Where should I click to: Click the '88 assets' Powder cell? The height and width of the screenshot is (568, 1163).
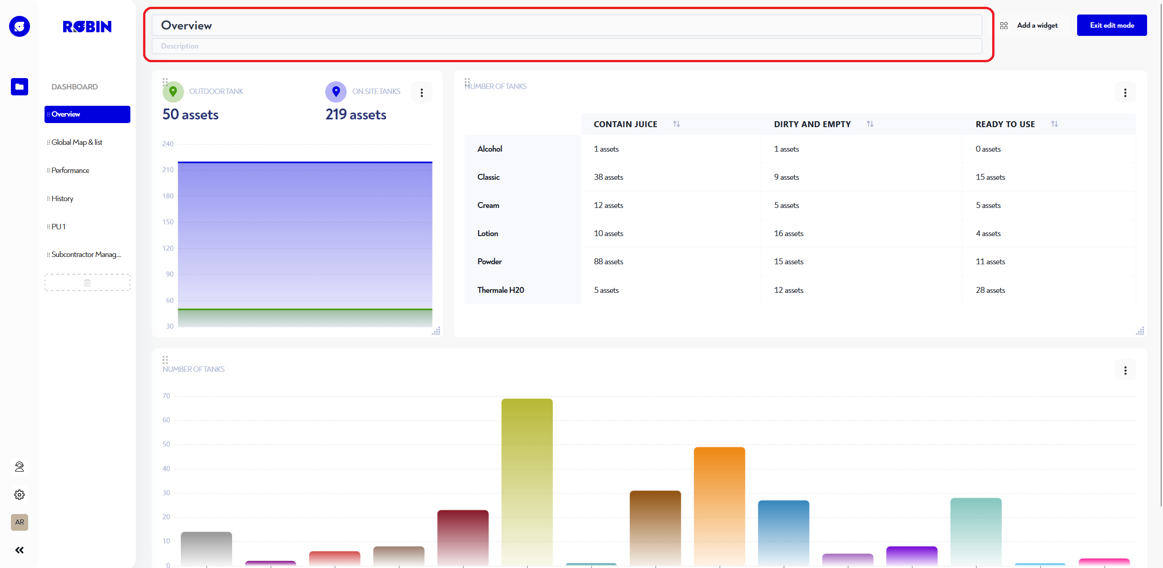tap(608, 262)
